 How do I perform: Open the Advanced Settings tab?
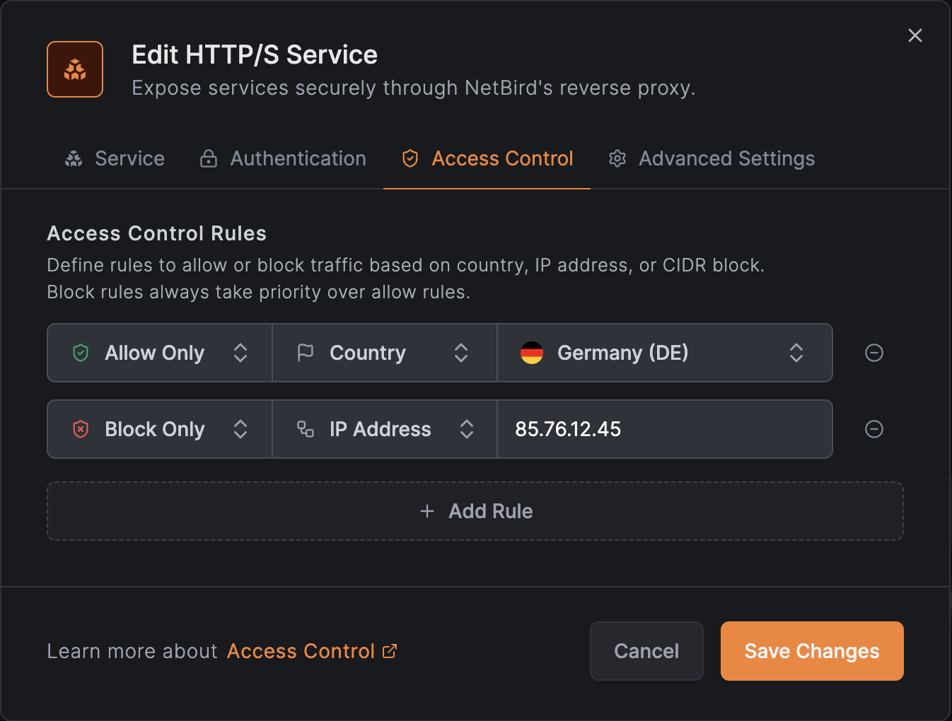pos(712,159)
